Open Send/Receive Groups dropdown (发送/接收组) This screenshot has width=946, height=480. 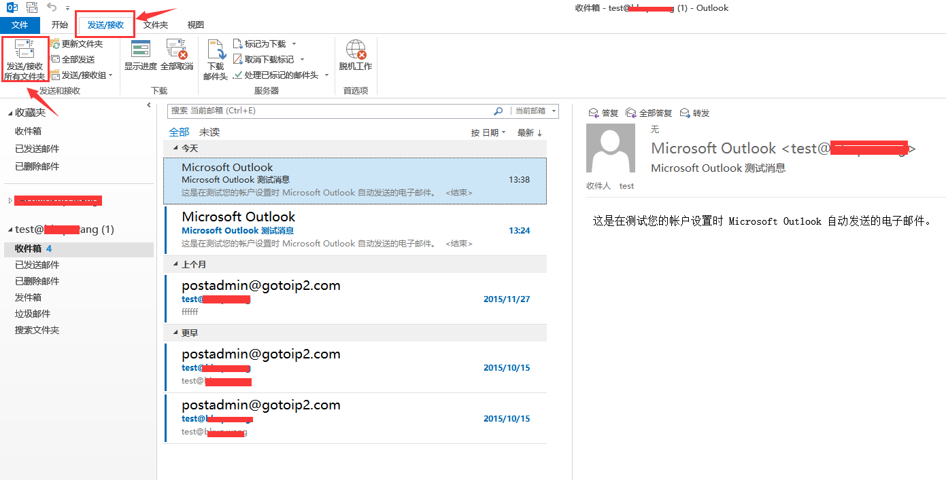pos(111,75)
